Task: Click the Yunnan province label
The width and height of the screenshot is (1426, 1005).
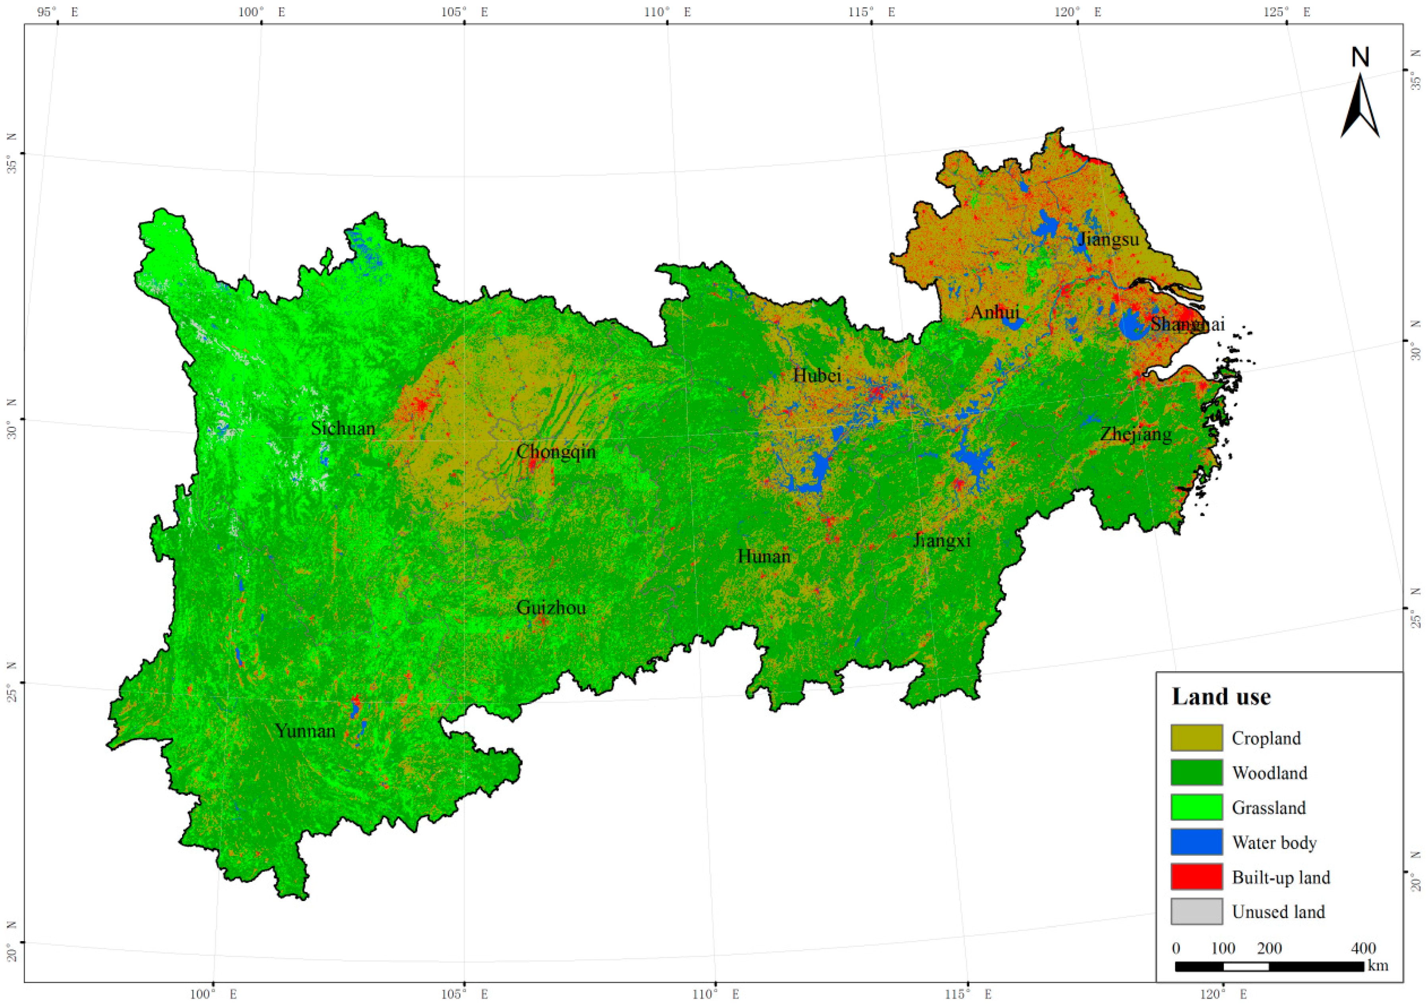Action: point(305,731)
